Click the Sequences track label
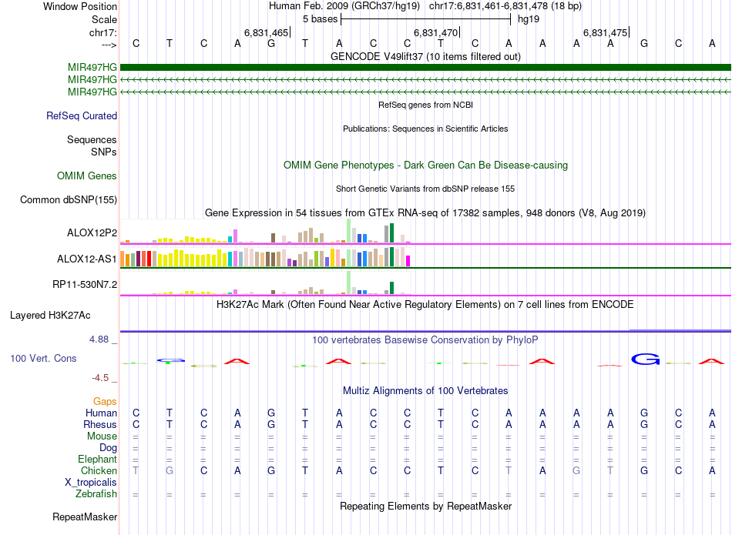 point(92,139)
